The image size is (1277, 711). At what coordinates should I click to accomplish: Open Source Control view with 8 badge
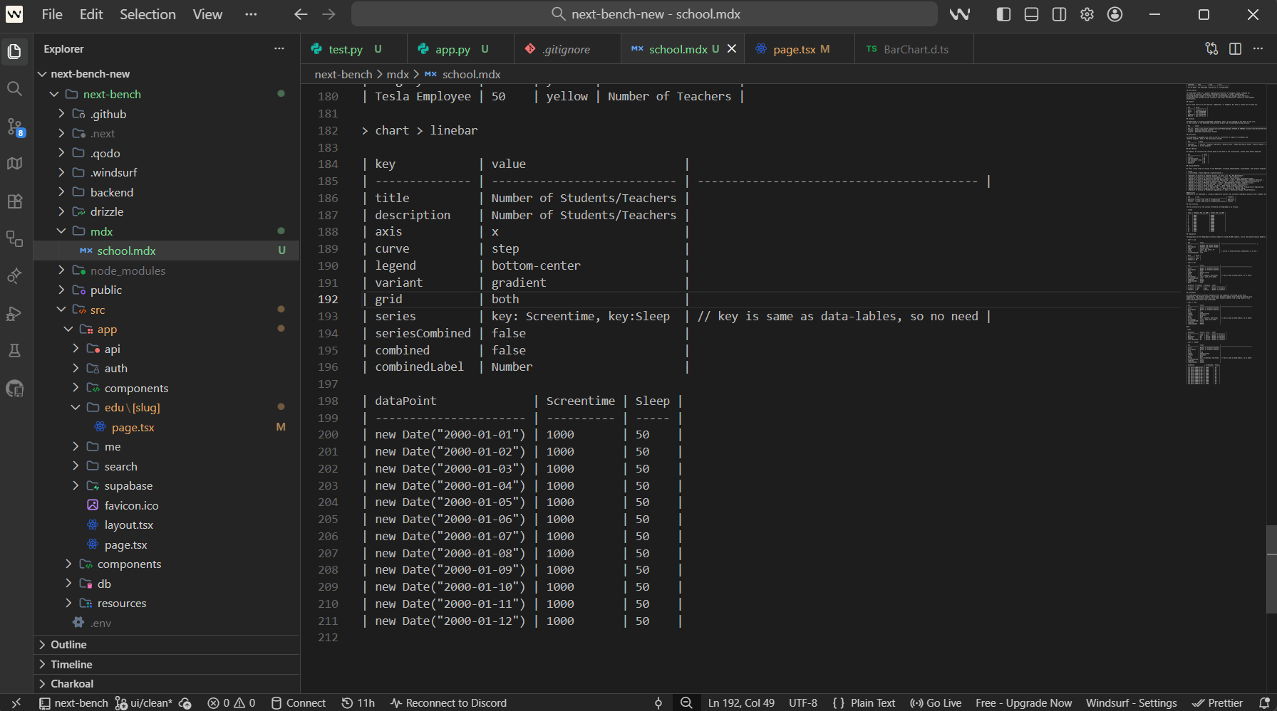tap(14, 127)
